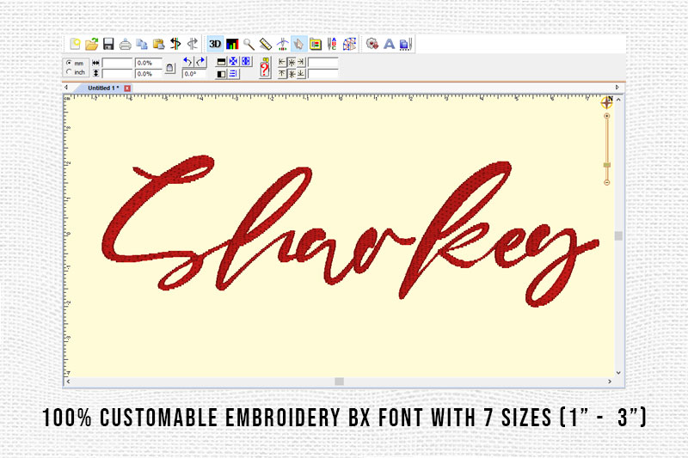Click vertical scrollbar up arrow
Screen dimensions: 688x458
618,100
